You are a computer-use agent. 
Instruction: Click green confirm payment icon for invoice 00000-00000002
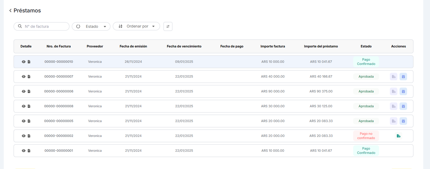[x=398, y=136]
